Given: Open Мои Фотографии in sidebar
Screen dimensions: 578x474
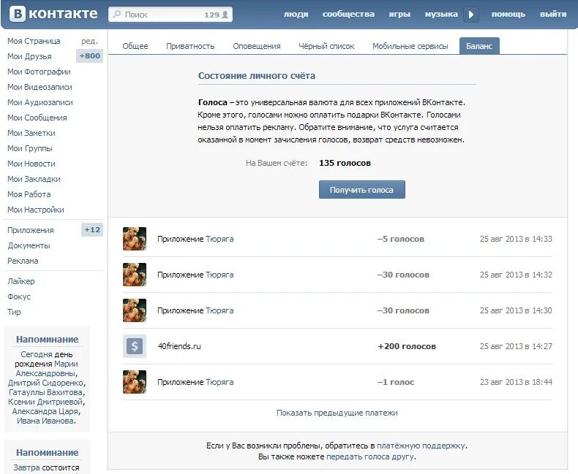Looking at the screenshot, I should (39, 72).
